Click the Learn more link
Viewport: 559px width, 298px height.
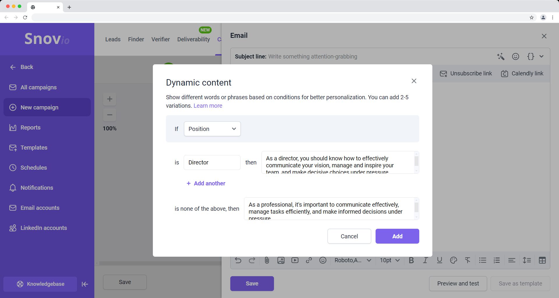[x=208, y=106]
